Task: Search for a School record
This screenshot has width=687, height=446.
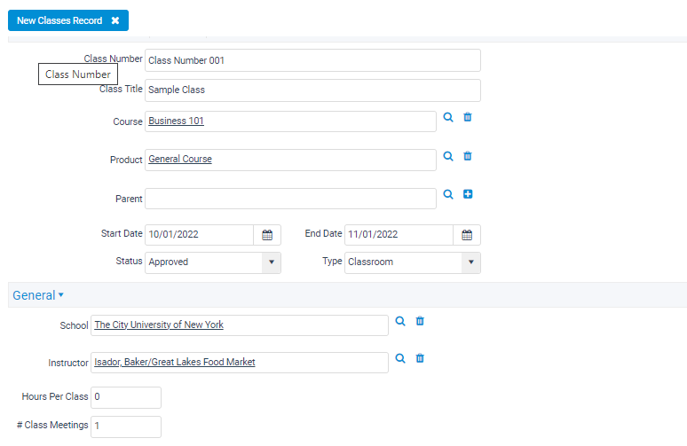Action: pyautogui.click(x=400, y=321)
